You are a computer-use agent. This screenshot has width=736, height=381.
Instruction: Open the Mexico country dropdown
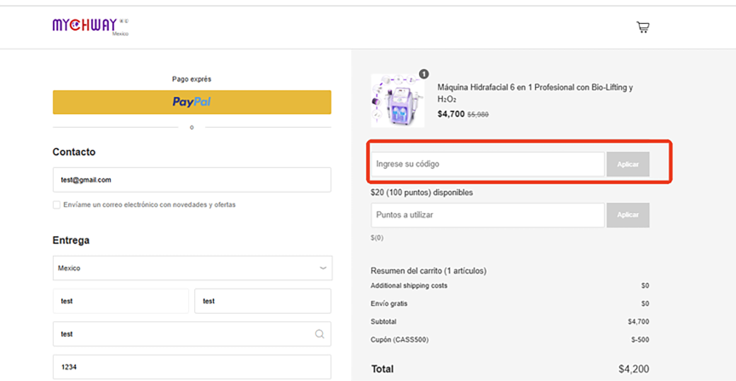click(193, 268)
